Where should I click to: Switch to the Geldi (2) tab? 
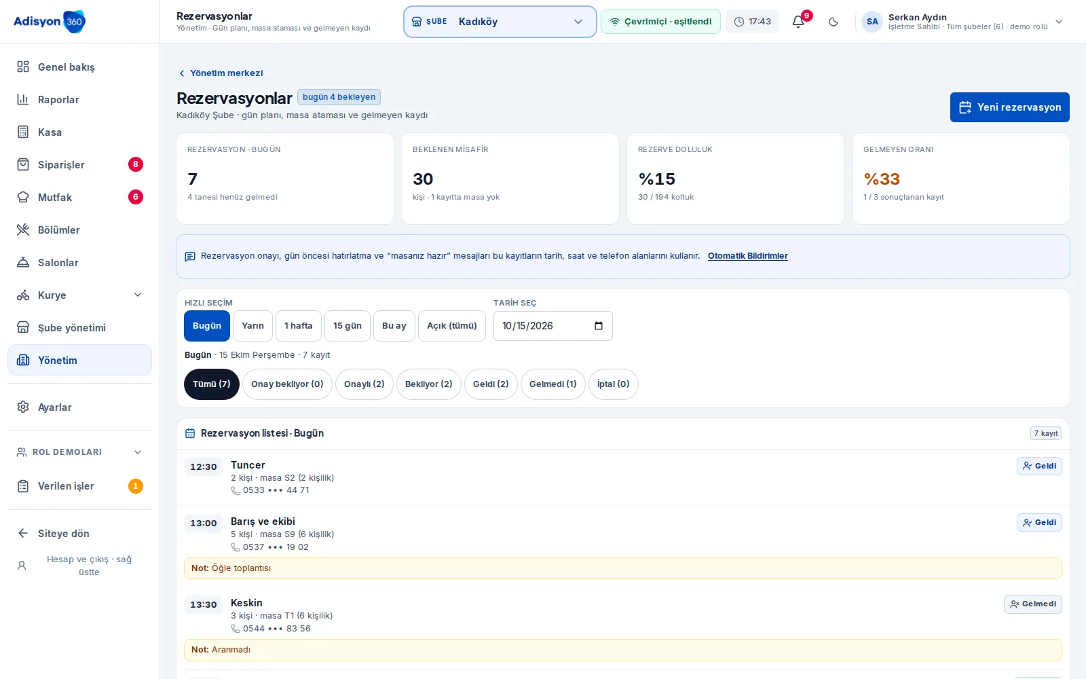[491, 384]
